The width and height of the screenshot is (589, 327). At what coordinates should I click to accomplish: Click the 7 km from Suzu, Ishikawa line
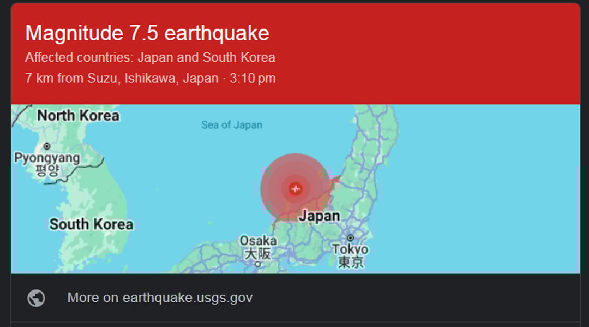[x=122, y=78]
